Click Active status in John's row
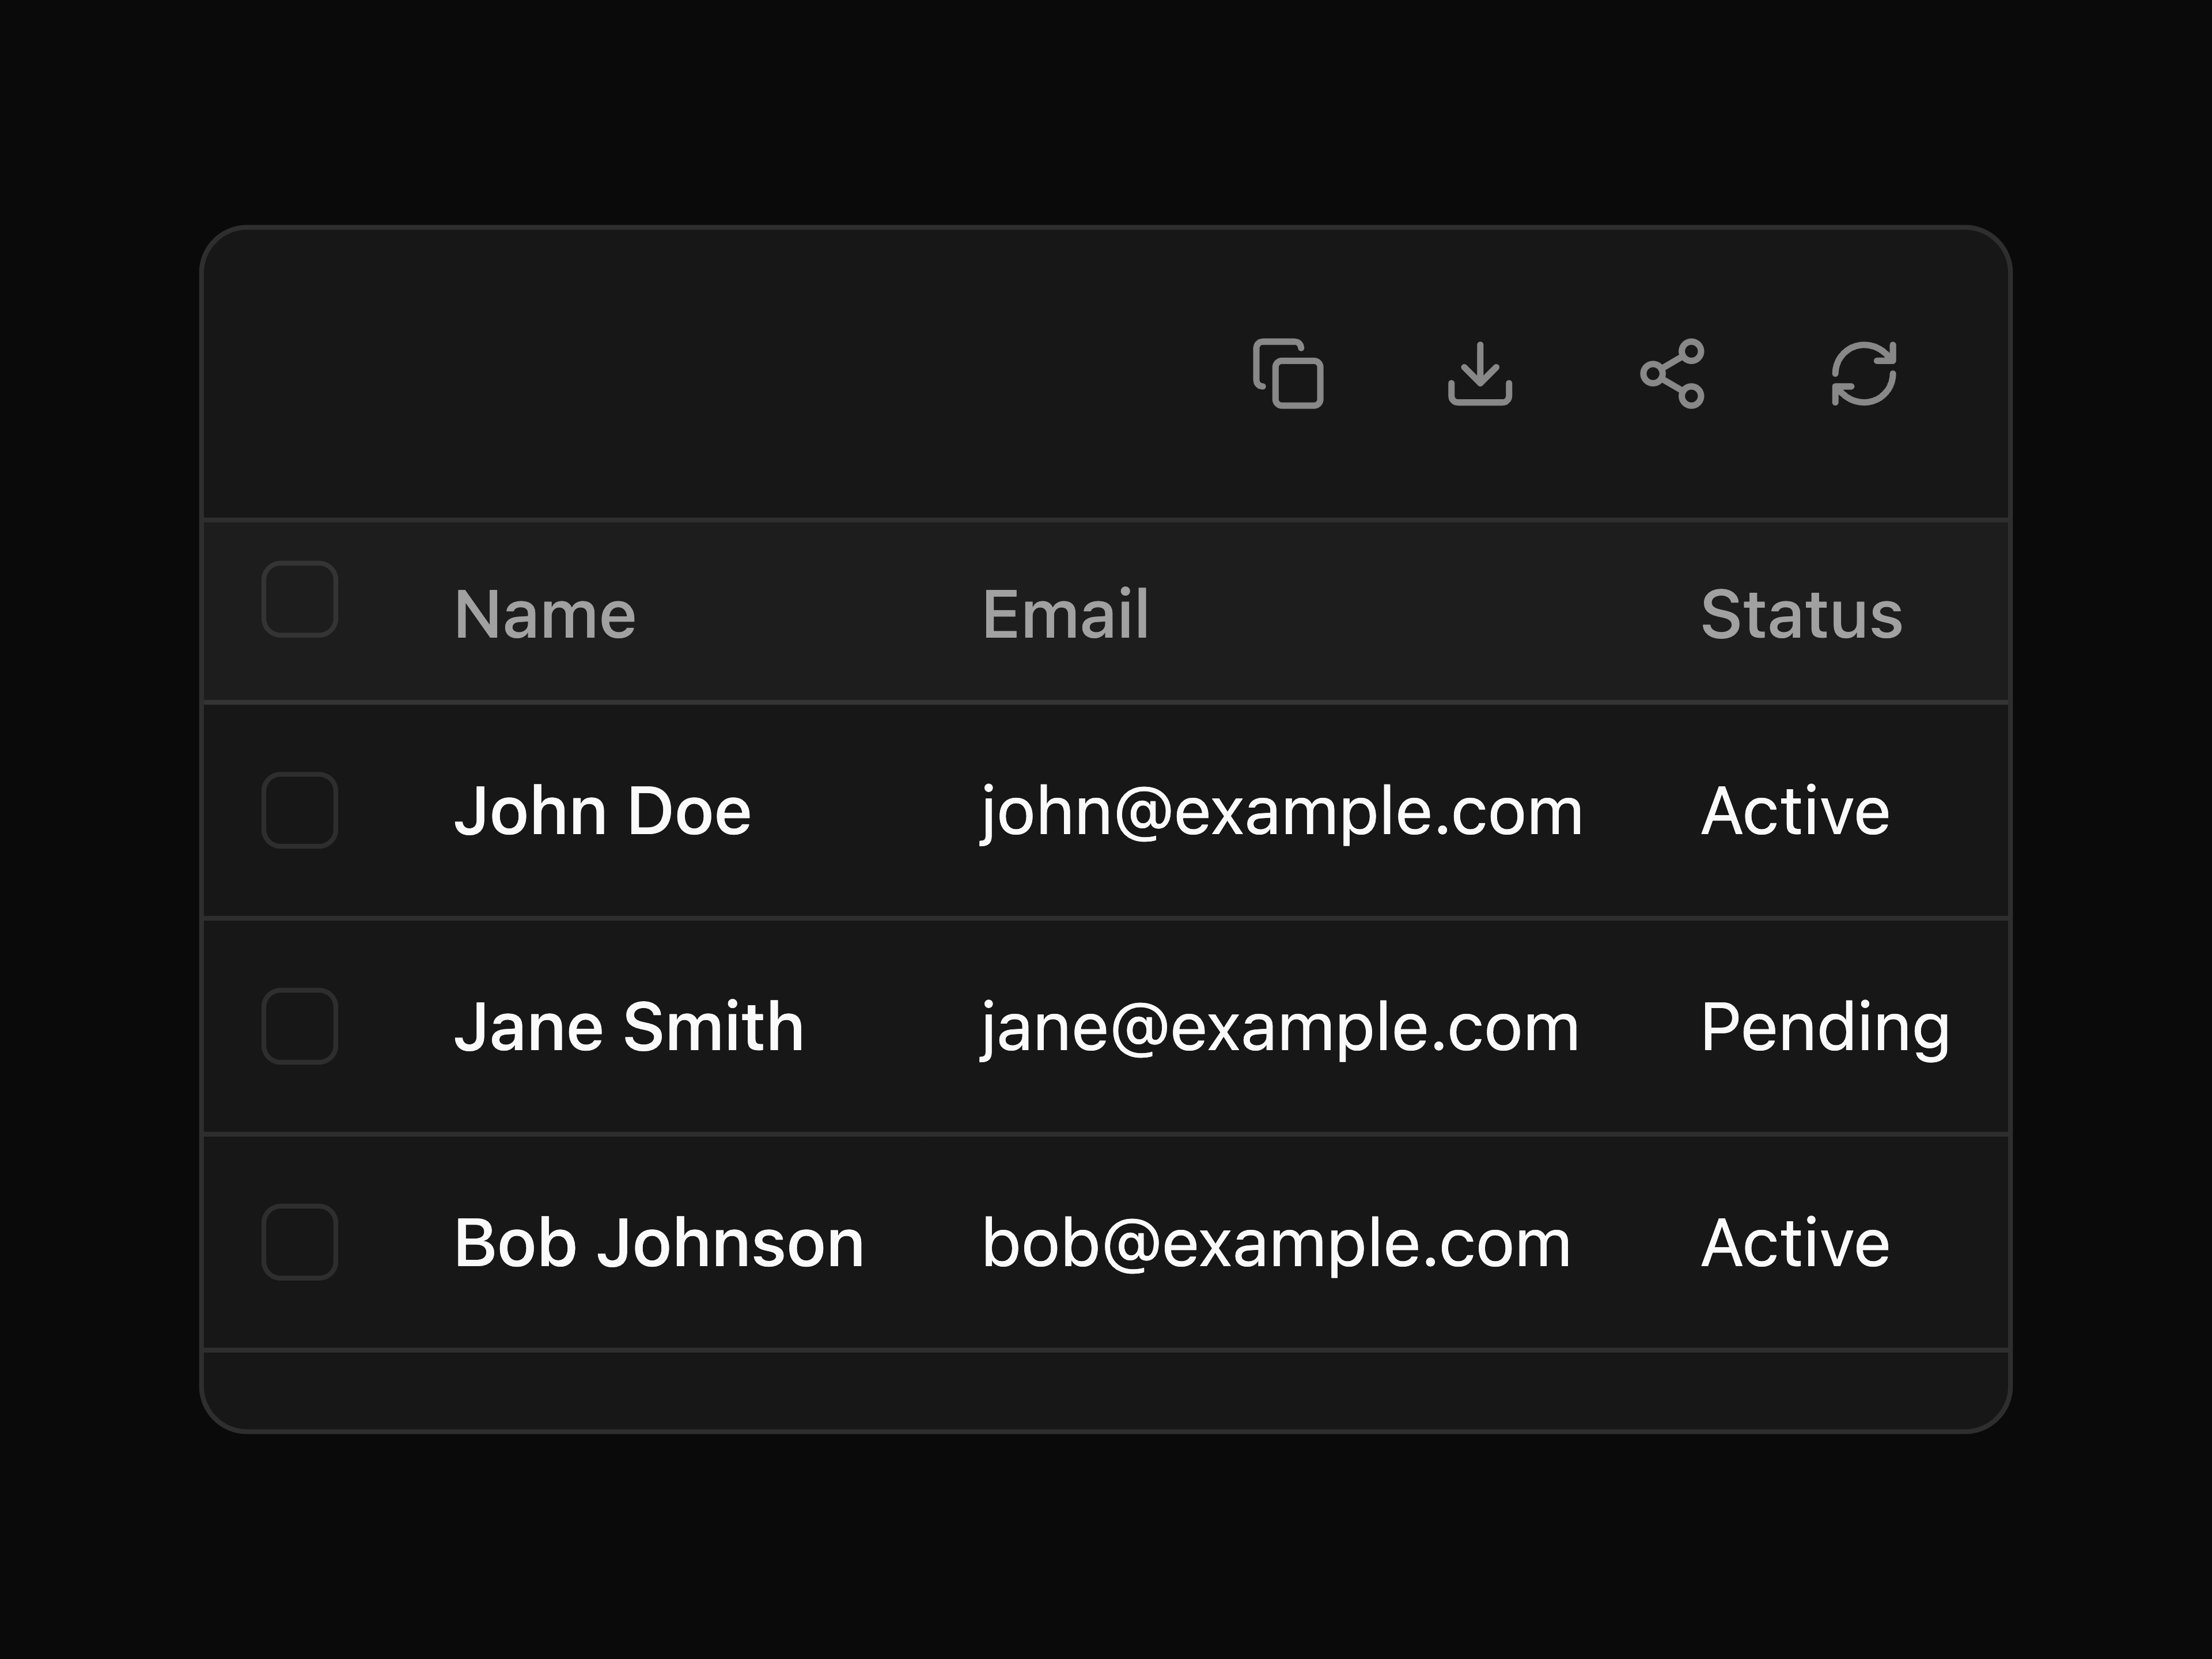This screenshot has width=2212, height=1659. [x=1796, y=810]
